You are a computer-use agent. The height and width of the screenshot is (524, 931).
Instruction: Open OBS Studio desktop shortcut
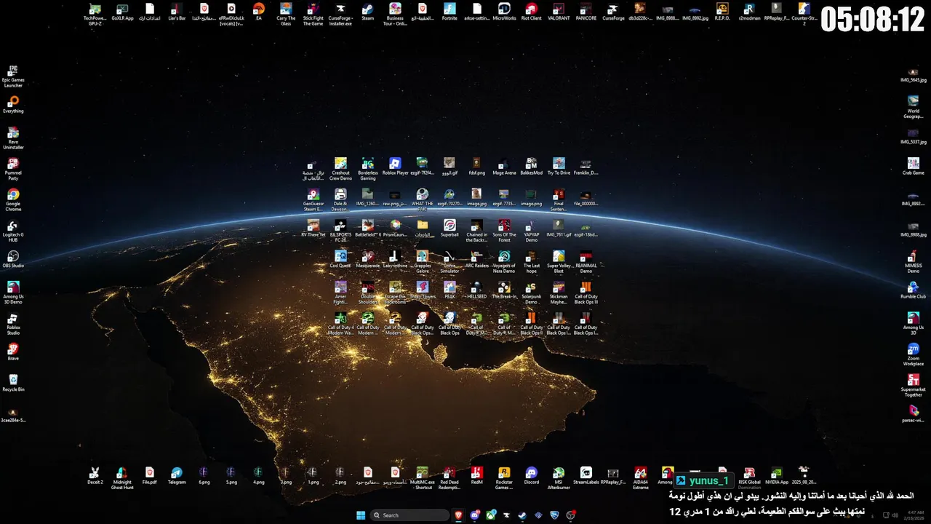pyautogui.click(x=13, y=260)
